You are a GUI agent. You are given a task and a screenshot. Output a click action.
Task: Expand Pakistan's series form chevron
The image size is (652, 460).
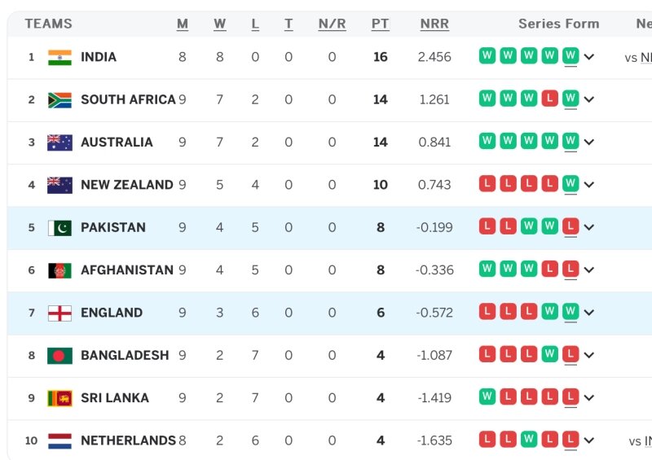[589, 228]
